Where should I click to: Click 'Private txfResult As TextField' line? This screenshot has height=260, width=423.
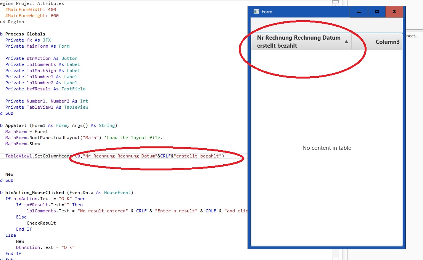[x=45, y=89]
